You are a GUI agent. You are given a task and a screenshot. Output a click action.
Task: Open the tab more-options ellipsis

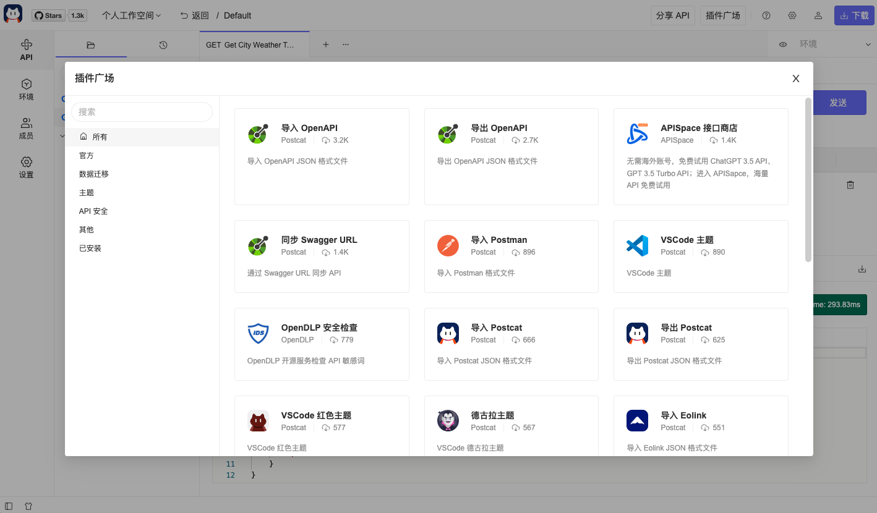pos(346,45)
